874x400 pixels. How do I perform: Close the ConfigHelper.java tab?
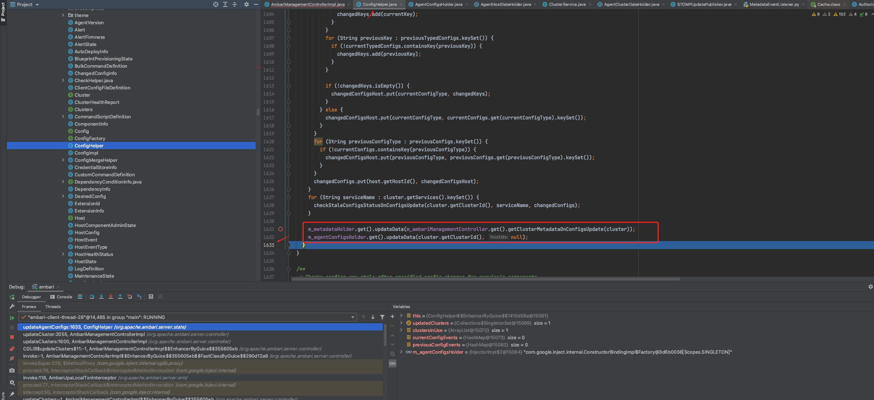(x=401, y=4)
